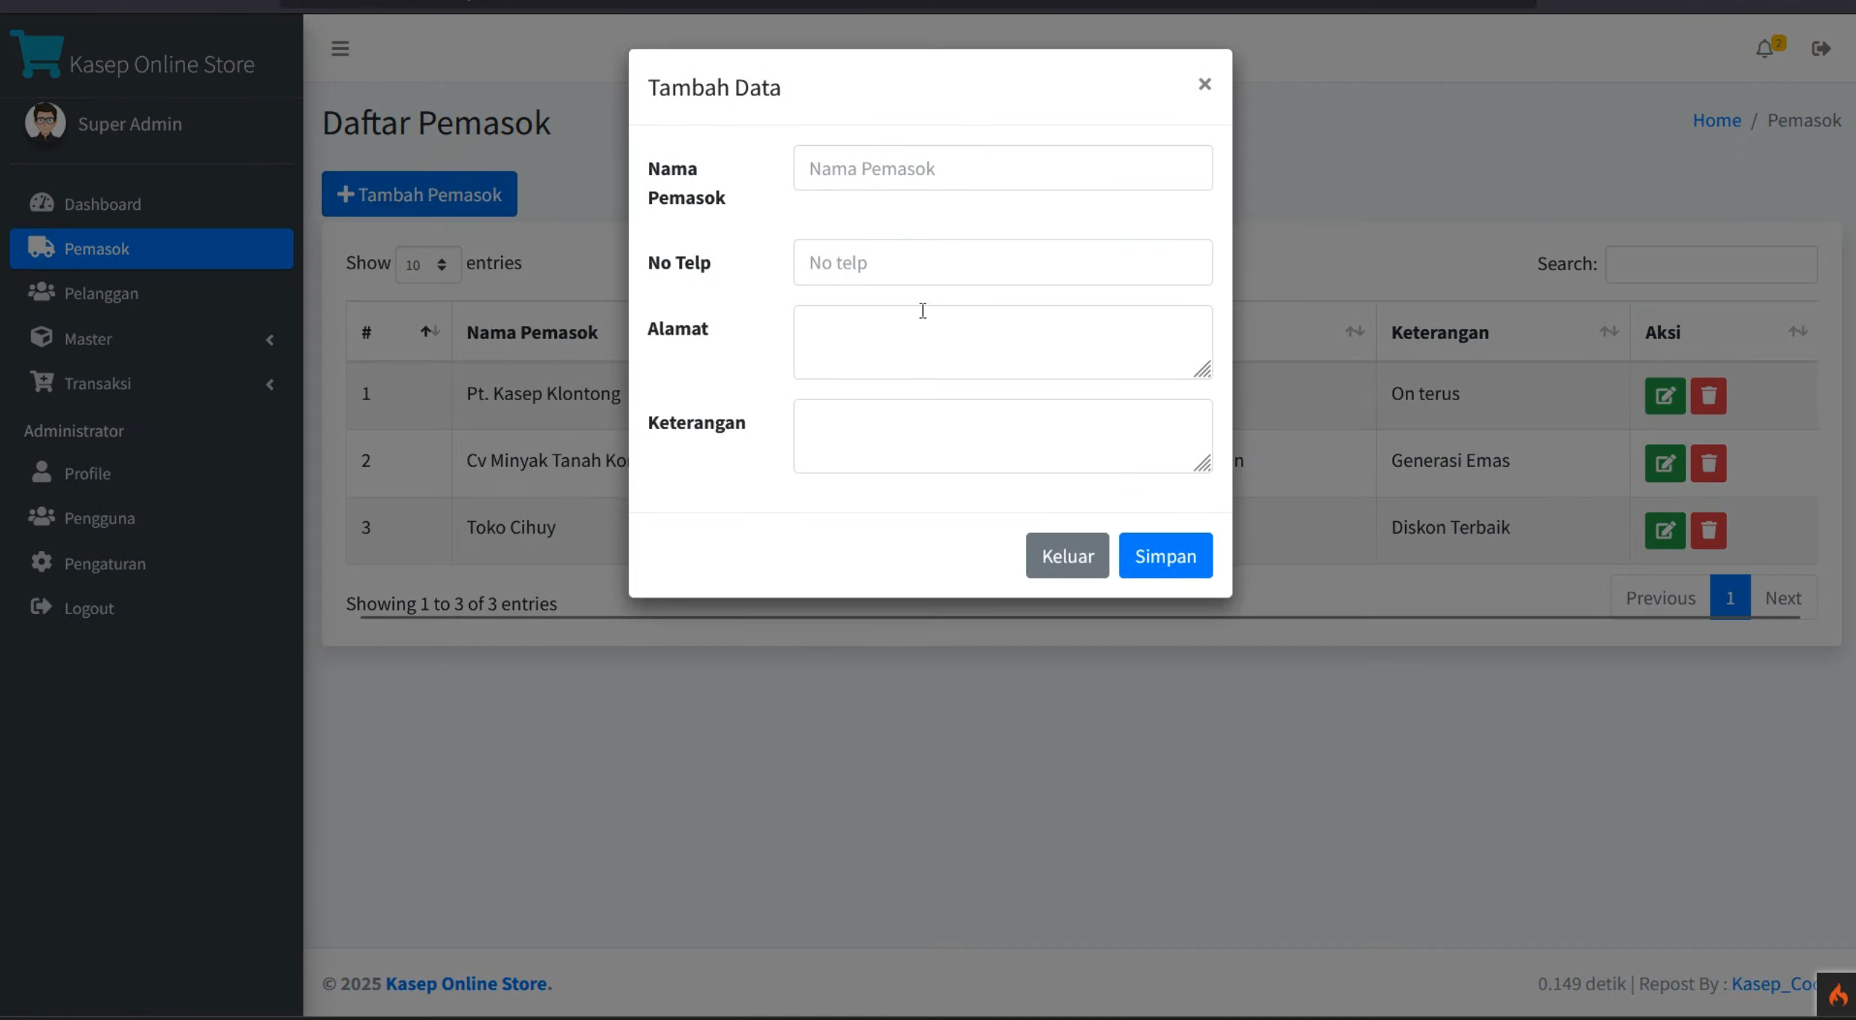The image size is (1856, 1020).
Task: Click the Super Admin avatar image
Action: (x=45, y=122)
